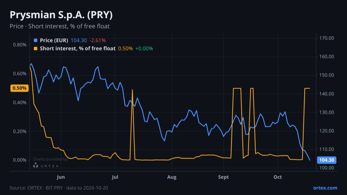Click the ortex.com link
347x195 pixels.
(325, 188)
